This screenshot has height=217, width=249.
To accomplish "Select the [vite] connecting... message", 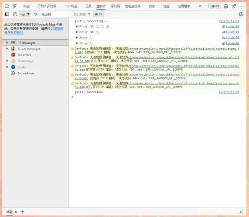I will click(x=92, y=21).
